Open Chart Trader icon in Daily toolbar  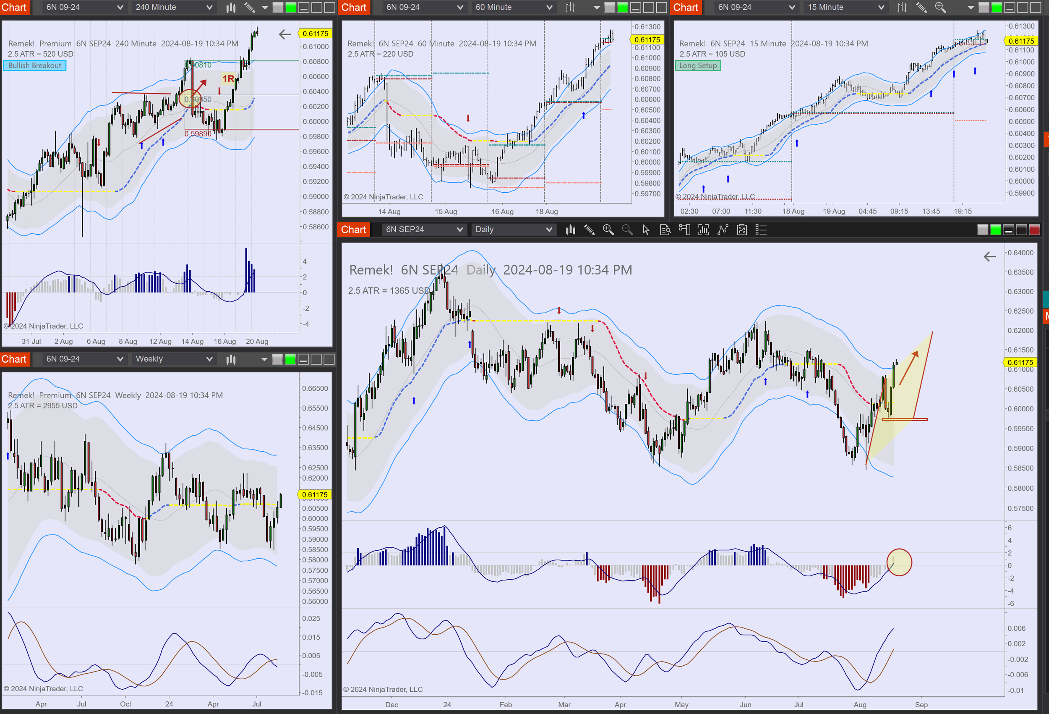point(684,230)
